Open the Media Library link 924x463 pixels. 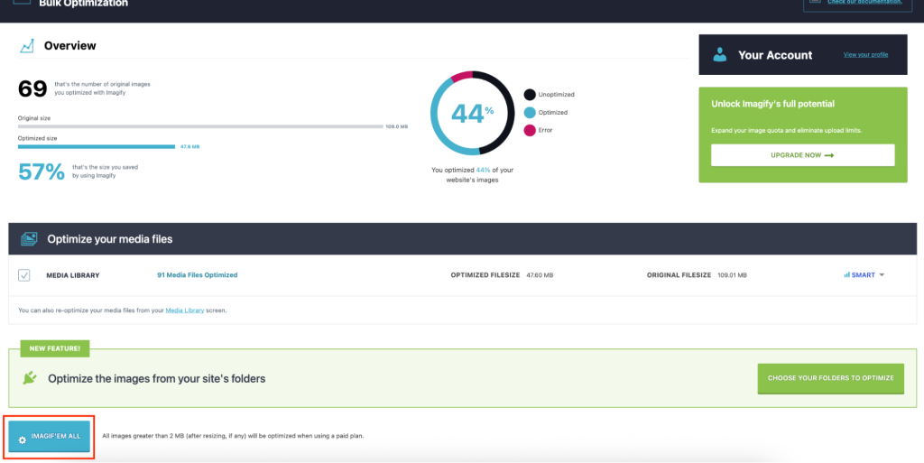pos(184,310)
